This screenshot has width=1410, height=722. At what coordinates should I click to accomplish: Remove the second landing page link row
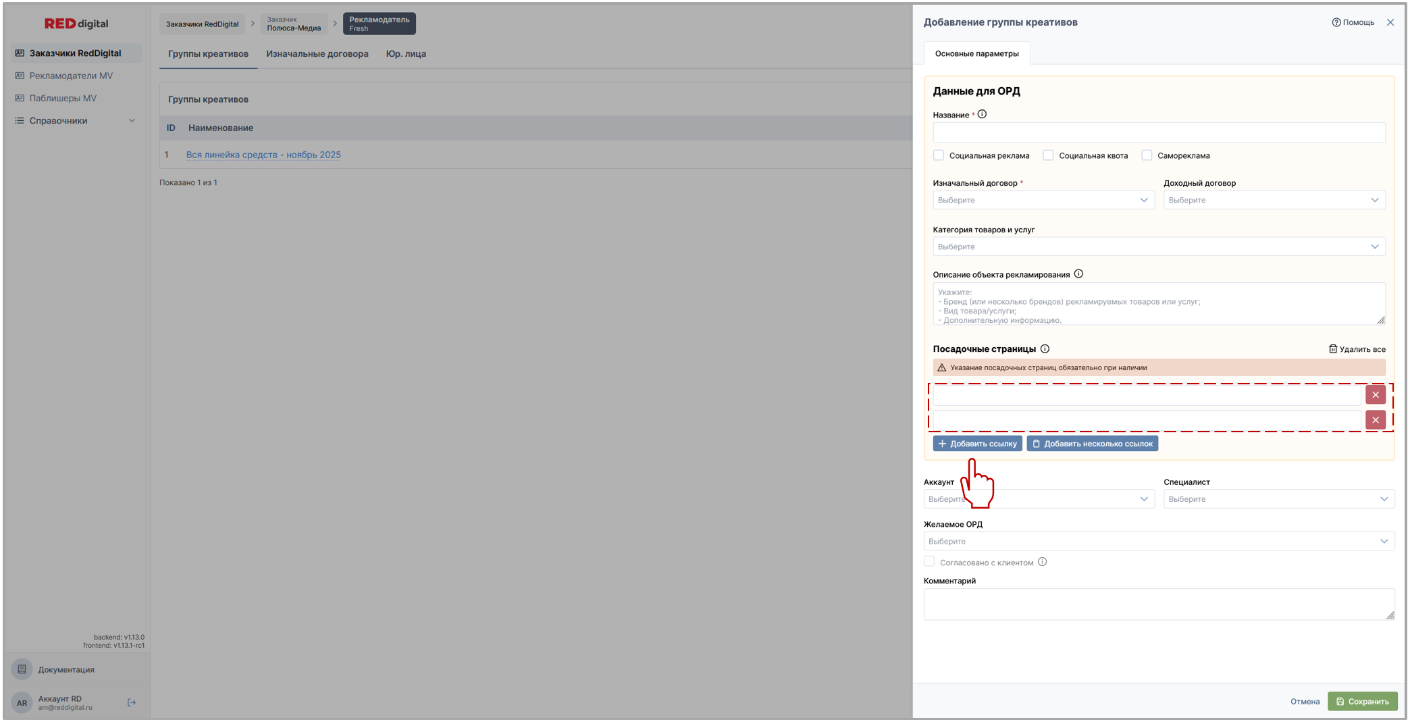[x=1375, y=420]
